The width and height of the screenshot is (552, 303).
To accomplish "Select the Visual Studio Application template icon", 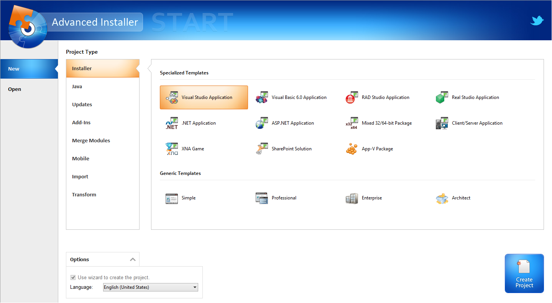I will pyautogui.click(x=172, y=98).
